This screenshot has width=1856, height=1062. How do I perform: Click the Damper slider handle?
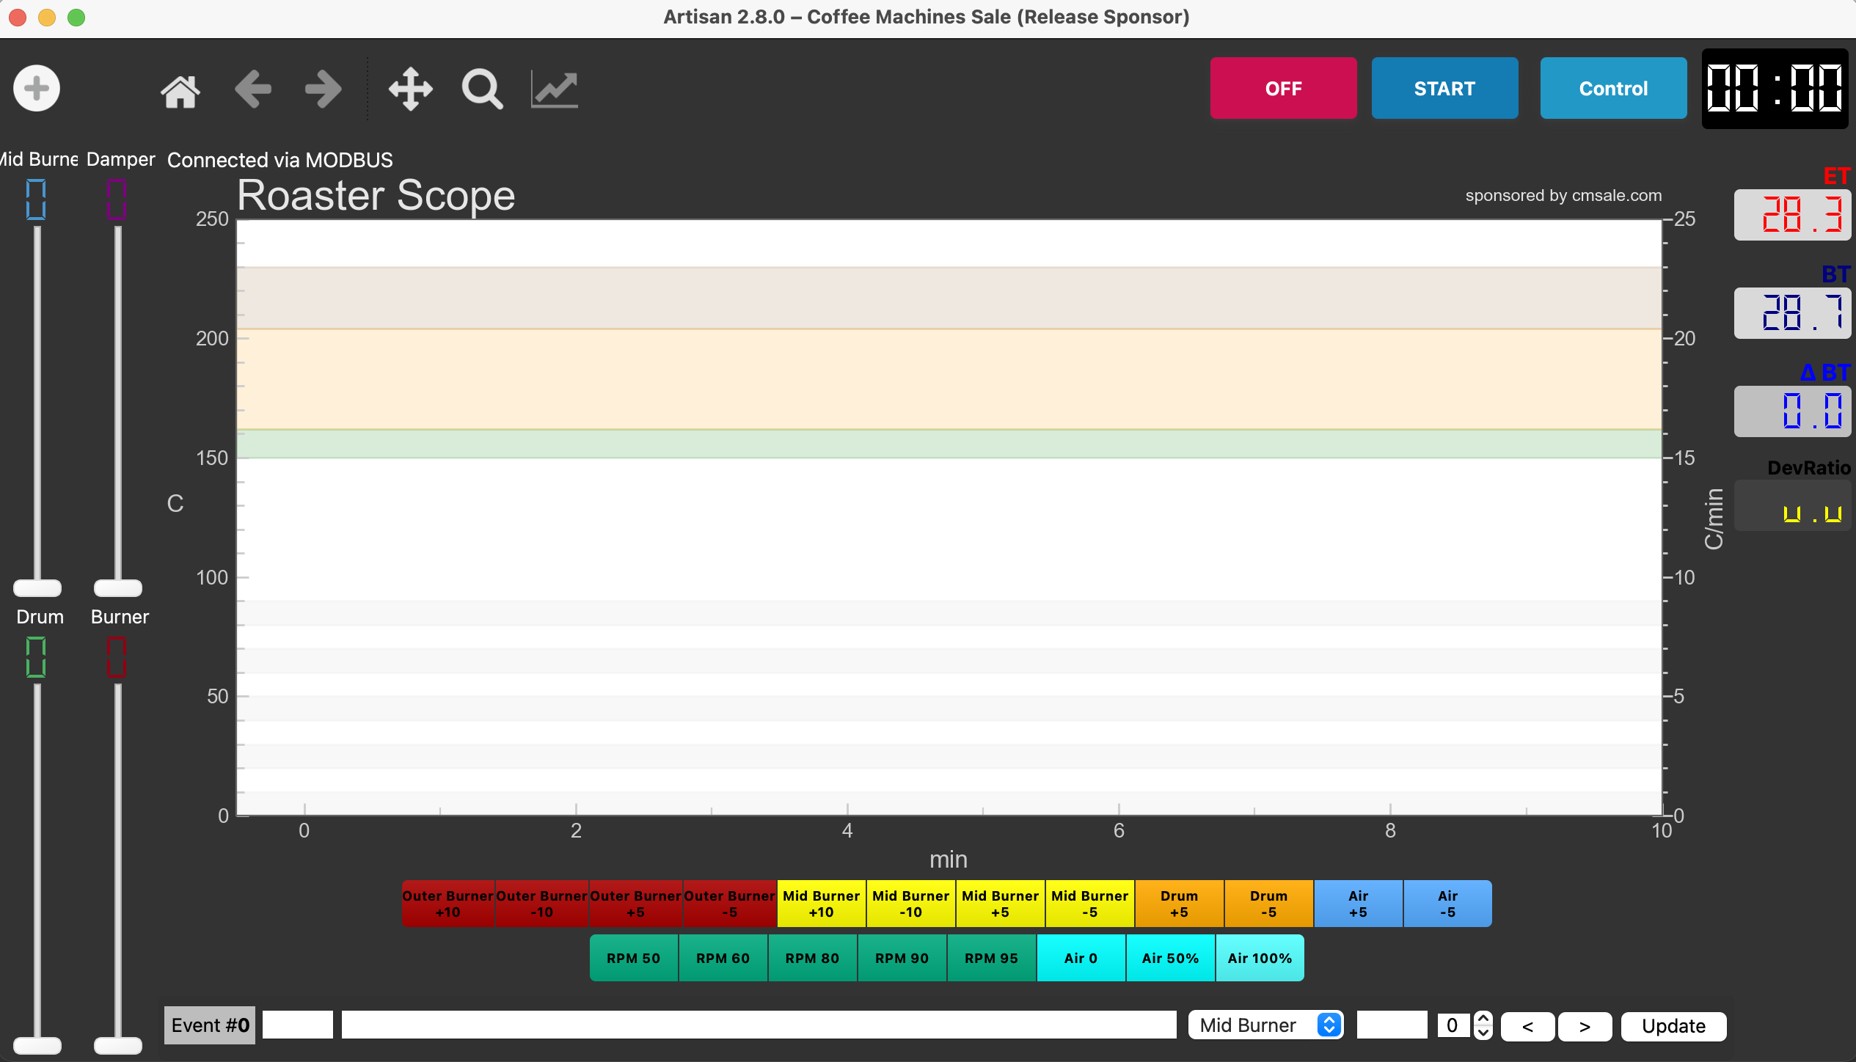[x=118, y=588]
